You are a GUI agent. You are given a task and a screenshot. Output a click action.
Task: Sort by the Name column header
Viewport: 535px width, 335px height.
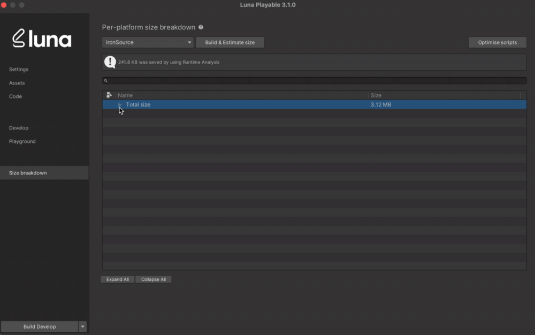[242, 95]
